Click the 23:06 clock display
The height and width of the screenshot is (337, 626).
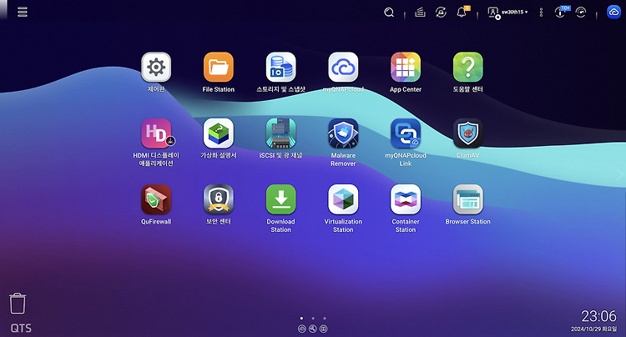pos(598,316)
